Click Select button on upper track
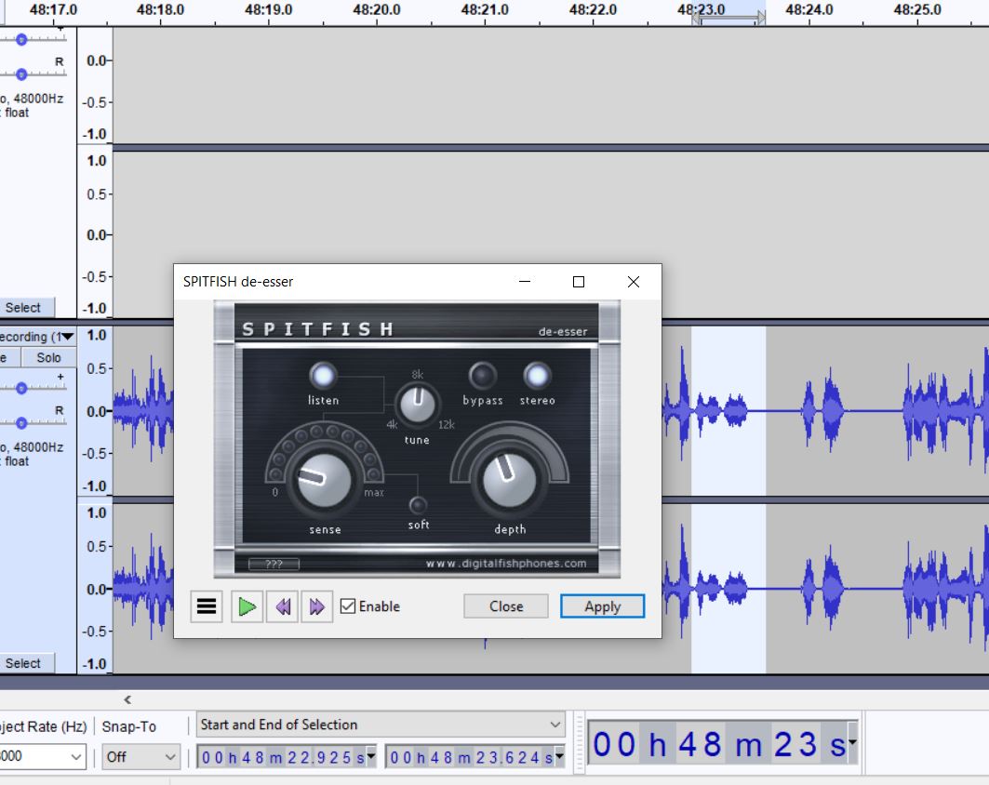The height and width of the screenshot is (785, 989). coord(26,308)
